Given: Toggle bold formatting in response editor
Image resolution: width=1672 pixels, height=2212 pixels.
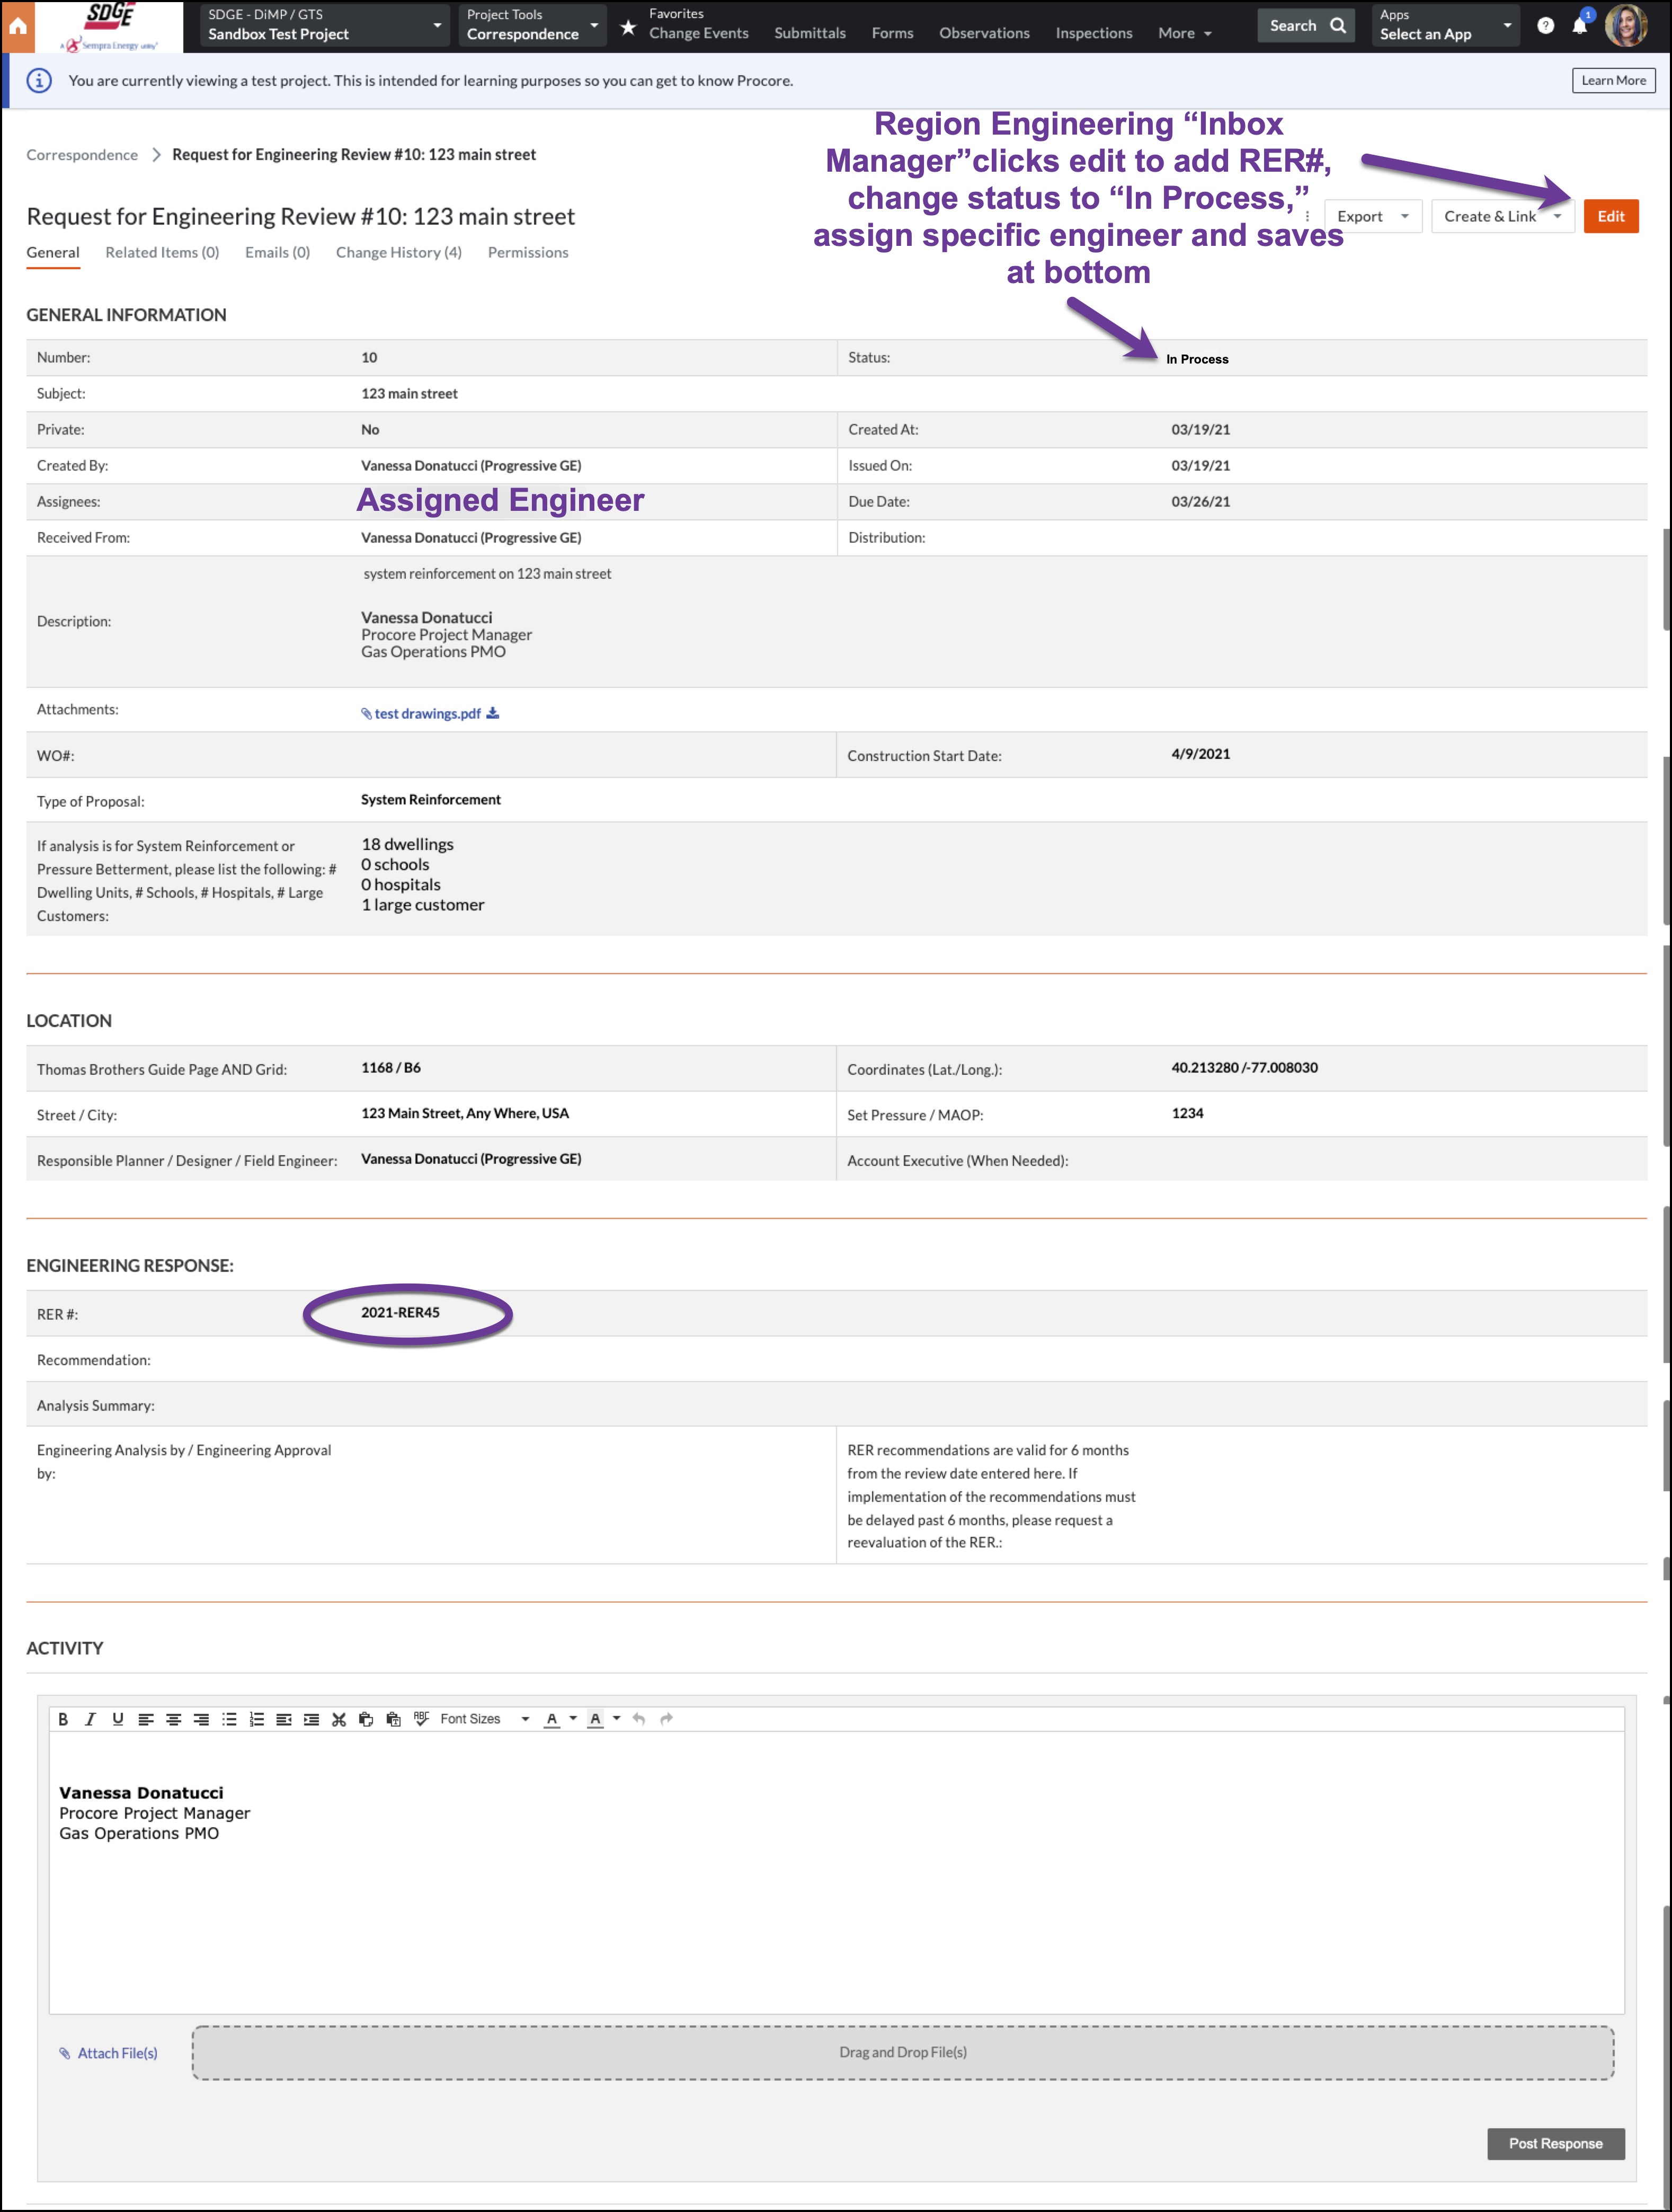Looking at the screenshot, I should (x=63, y=1719).
